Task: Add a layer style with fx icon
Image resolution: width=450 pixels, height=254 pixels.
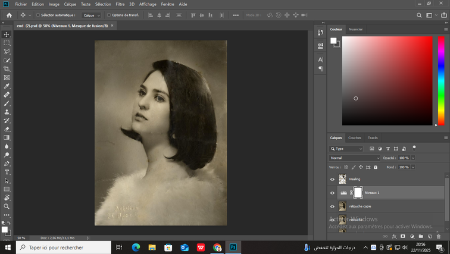Action: point(394,236)
